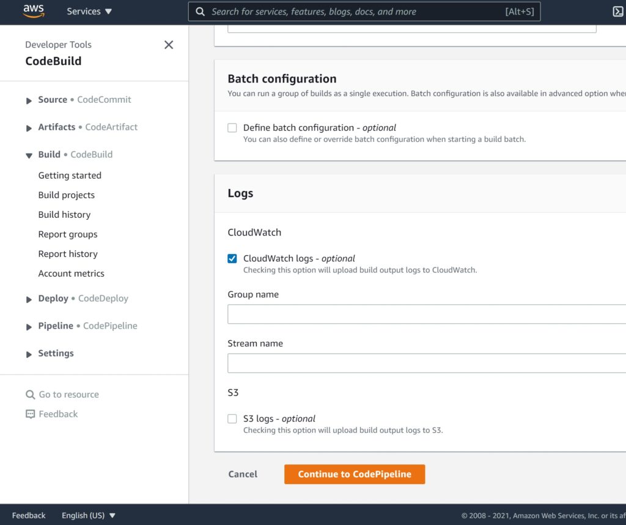Viewport: 626px width, 525px height.
Task: Open the English (US) language selector
Action: (x=89, y=515)
